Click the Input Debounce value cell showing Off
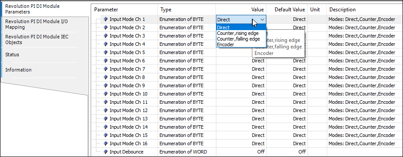The image size is (403, 157). click(241, 152)
